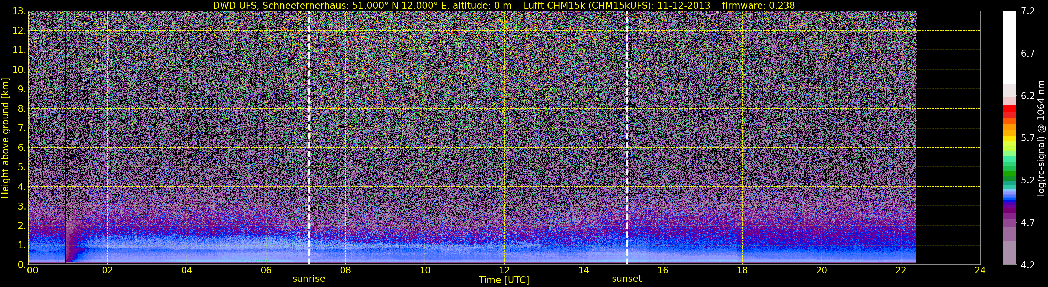Click the time axis tick "22"

coord(901,271)
